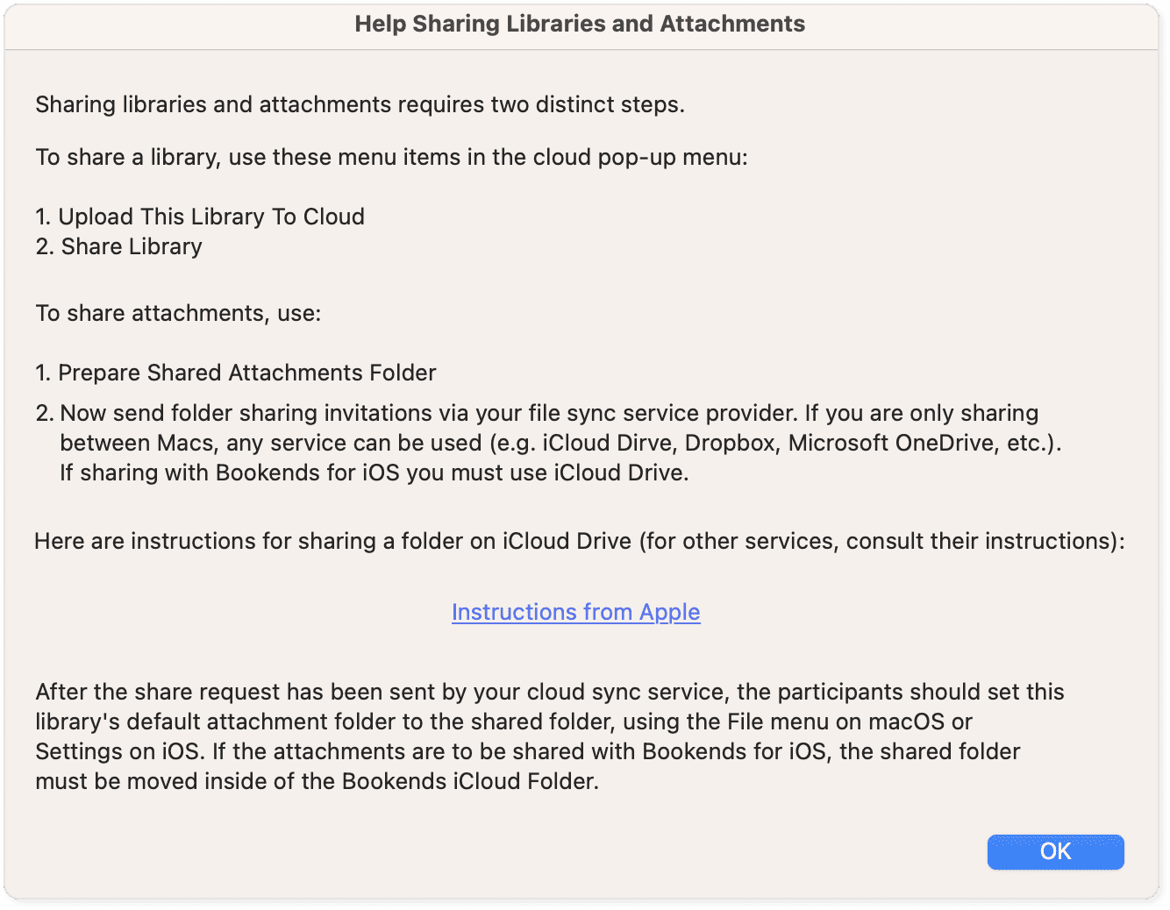Click the first paragraph about two distinct steps

(360, 104)
